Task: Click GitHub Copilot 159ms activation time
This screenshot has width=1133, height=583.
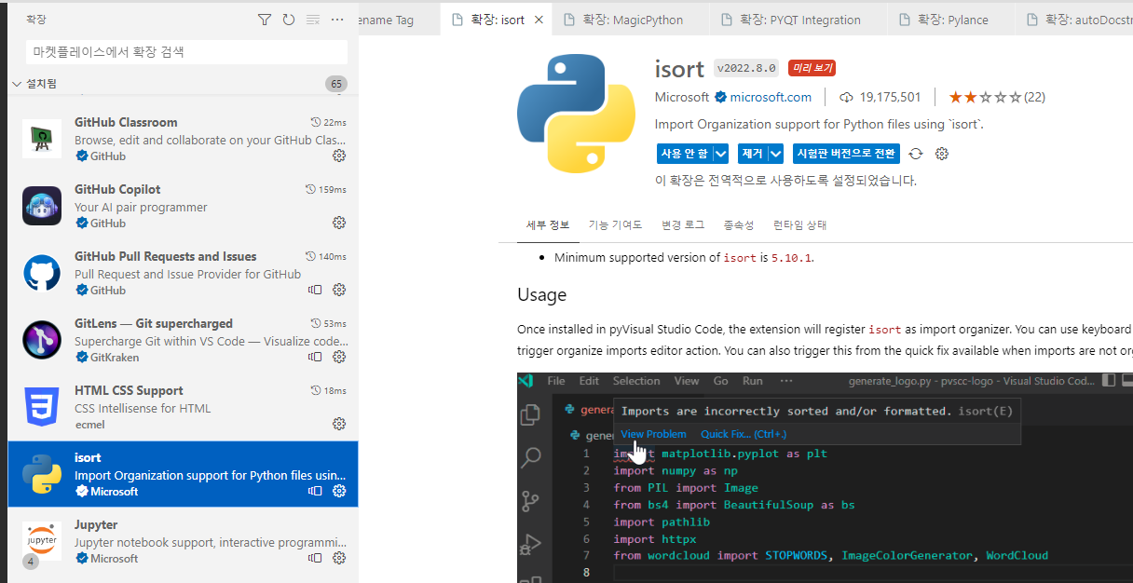Action: tap(326, 189)
